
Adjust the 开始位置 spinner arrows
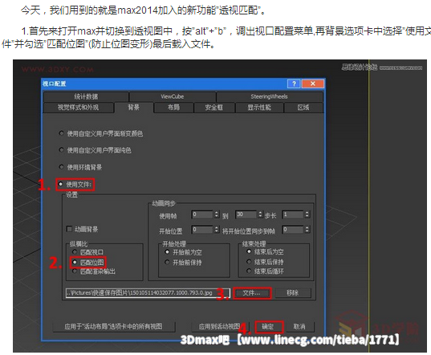point(217,230)
